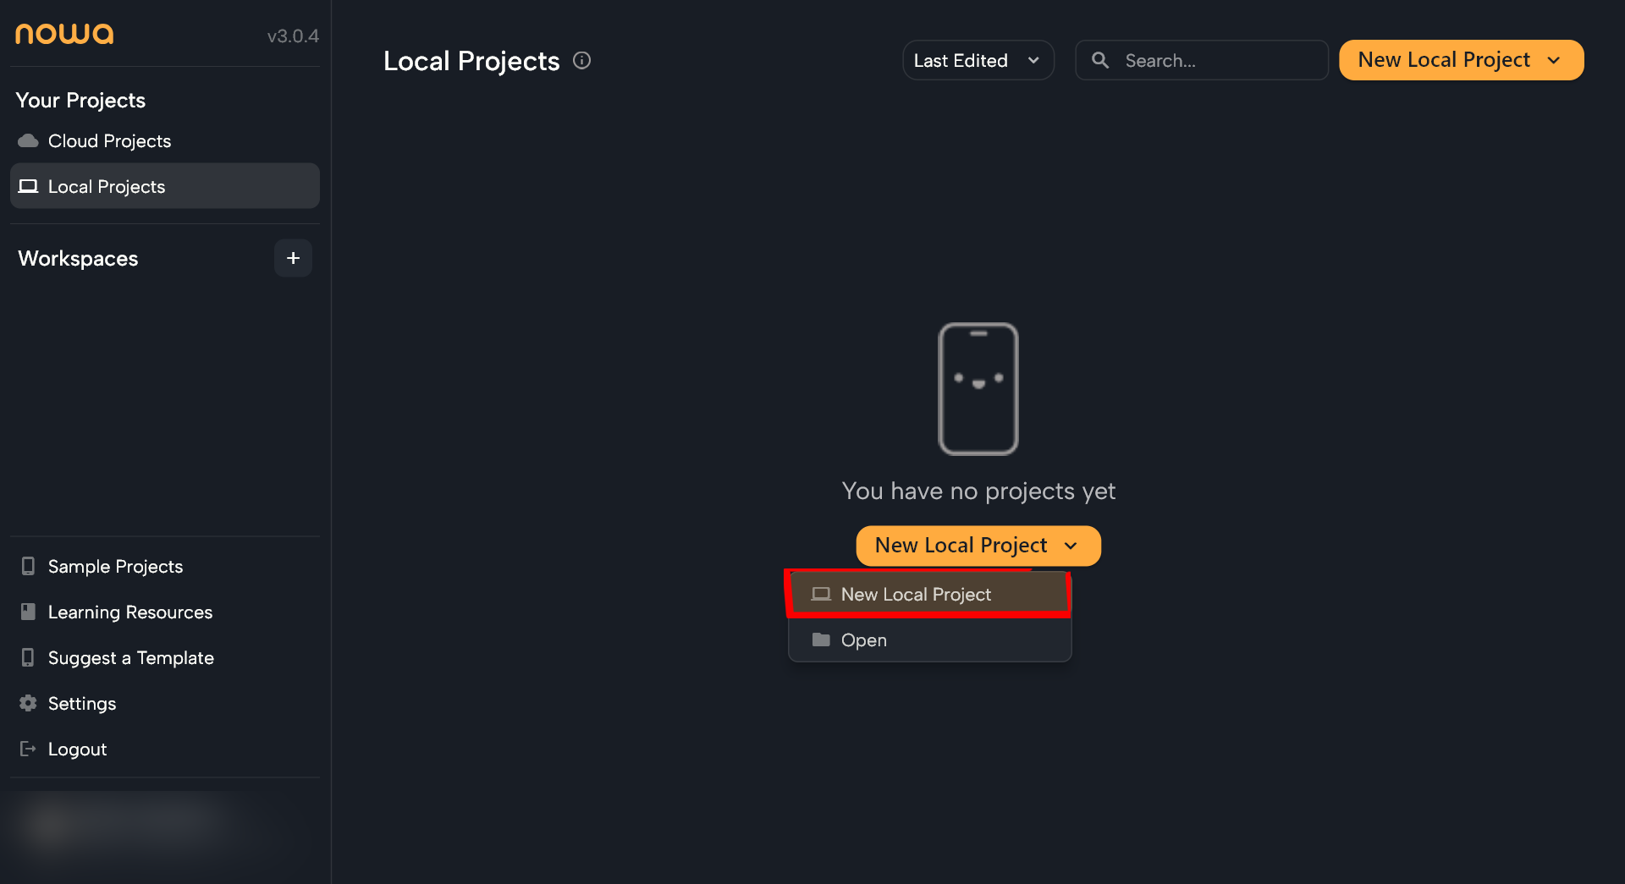1625x884 pixels.
Task: Click the info icon beside Local Projects title
Action: pyautogui.click(x=581, y=60)
